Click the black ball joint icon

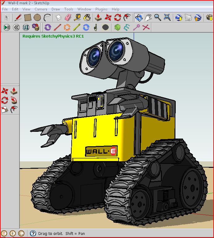coord(105,27)
